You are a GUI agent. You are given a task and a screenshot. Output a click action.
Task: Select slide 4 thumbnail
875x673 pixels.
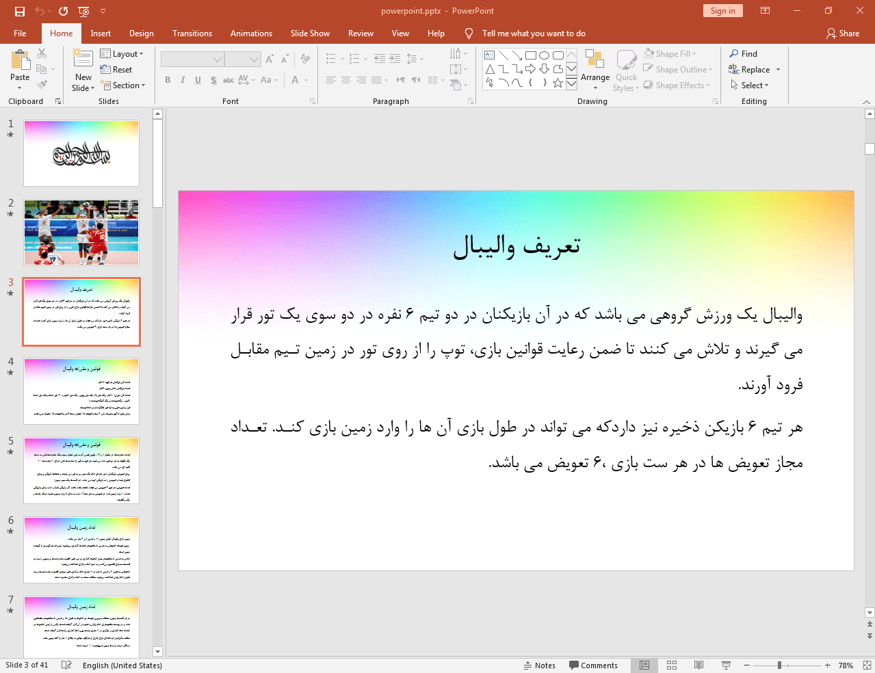coord(81,391)
